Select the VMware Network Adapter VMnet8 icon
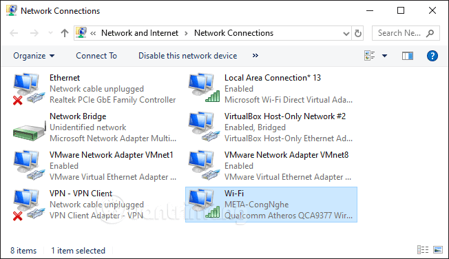 (x=204, y=165)
